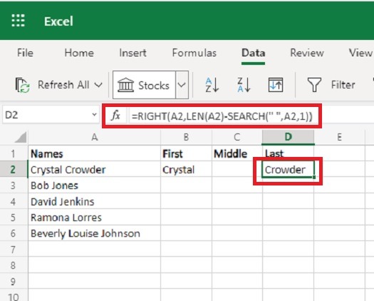The height and width of the screenshot is (301, 374).
Task: Click the "First" header cell
Action: 186,153
